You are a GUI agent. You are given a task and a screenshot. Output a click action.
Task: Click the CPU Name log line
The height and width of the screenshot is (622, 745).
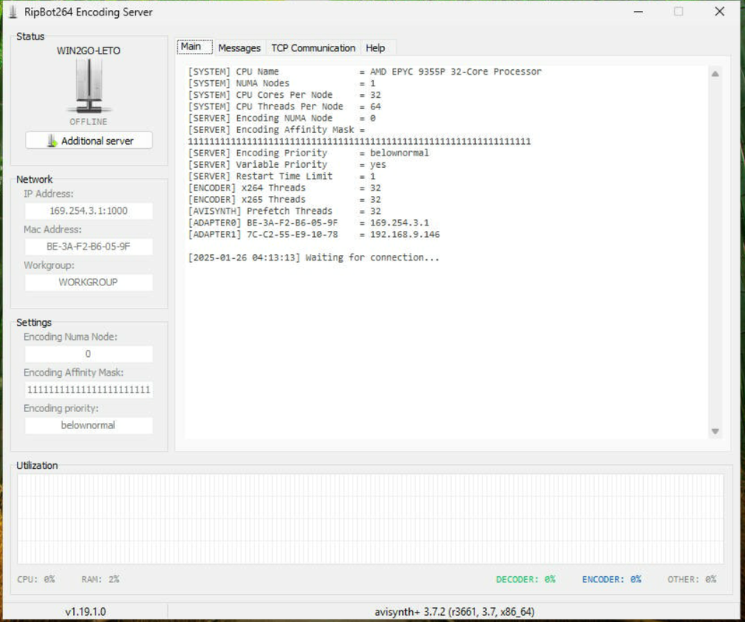pos(365,72)
